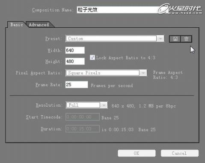Click the 'Base 25' text beside Start Timecode

[110, 118]
